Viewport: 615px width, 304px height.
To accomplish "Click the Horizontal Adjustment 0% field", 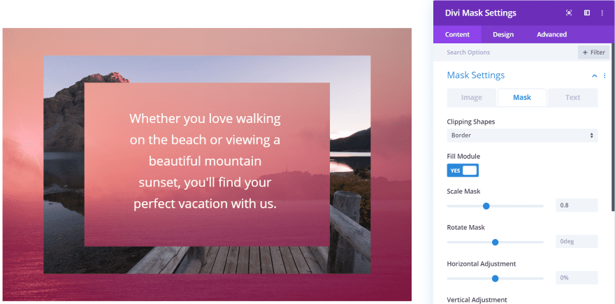I will coord(577,277).
